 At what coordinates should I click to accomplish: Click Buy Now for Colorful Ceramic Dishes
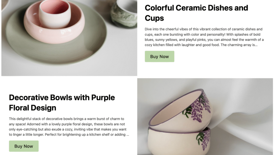coord(160,57)
